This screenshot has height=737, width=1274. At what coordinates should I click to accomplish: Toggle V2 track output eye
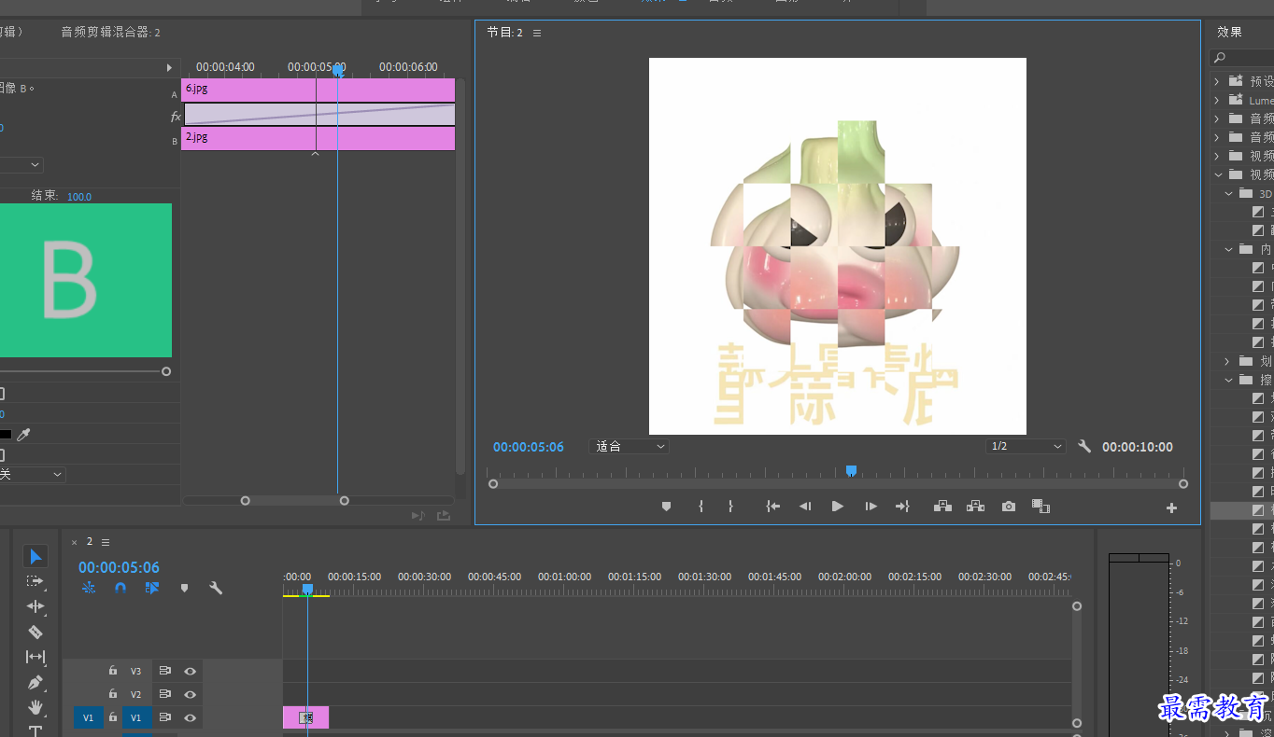[191, 694]
